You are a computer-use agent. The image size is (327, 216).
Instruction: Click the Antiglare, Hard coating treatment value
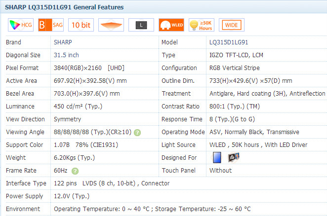click(x=267, y=94)
